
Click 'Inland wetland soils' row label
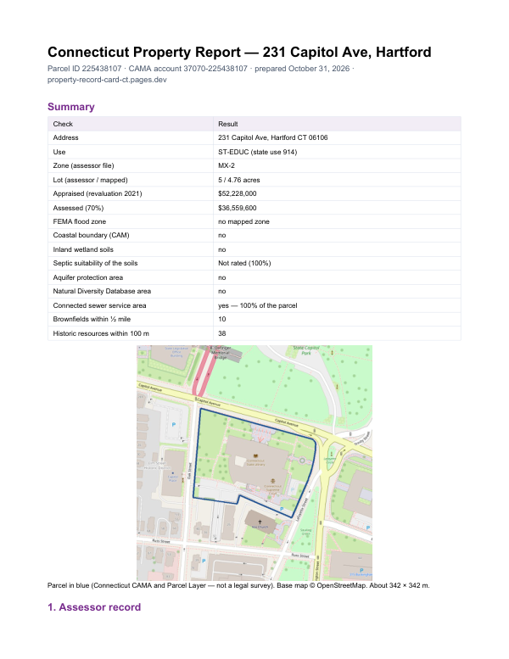(x=83, y=249)
